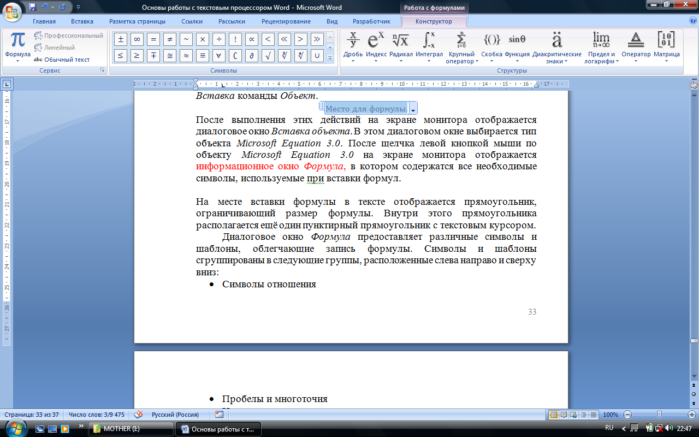Click the tab-stop type selector
This screenshot has height=437, width=699.
[x=7, y=84]
